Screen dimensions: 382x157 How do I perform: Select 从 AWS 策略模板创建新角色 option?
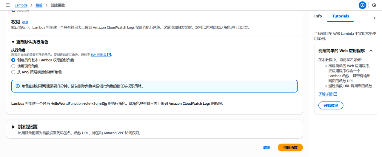click(13, 72)
